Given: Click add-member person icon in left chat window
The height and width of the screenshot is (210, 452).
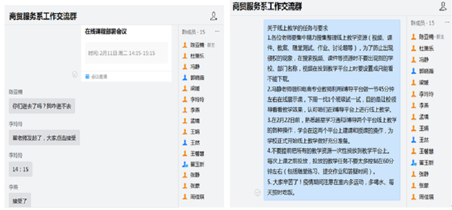Looking at the screenshot, I should (x=214, y=16).
